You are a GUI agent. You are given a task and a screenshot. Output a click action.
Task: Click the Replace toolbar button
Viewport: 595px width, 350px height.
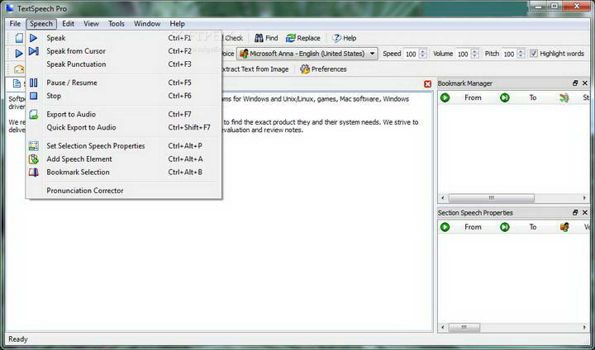pos(302,38)
